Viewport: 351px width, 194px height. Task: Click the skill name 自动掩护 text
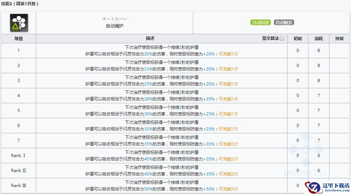[114, 26]
